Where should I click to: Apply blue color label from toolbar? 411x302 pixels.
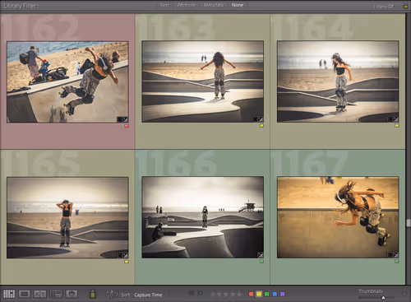pos(275,294)
